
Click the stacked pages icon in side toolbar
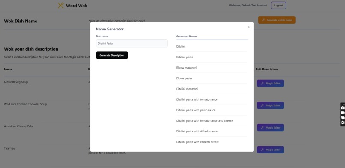tap(342, 117)
